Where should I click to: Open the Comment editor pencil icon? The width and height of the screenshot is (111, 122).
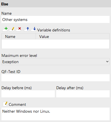coord(5,104)
